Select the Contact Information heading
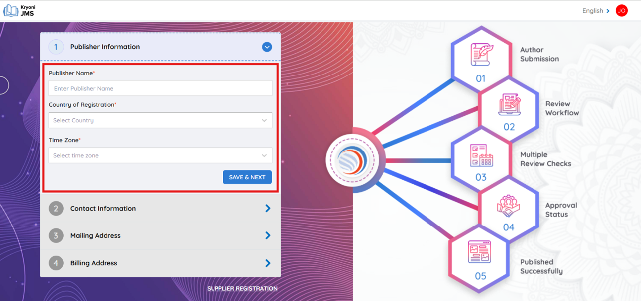This screenshot has height=301, width=641. (103, 209)
